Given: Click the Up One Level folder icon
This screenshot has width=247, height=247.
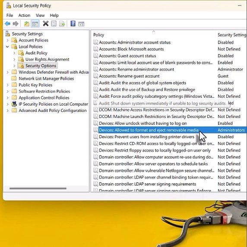Looking at the screenshot, I should 27,24.
